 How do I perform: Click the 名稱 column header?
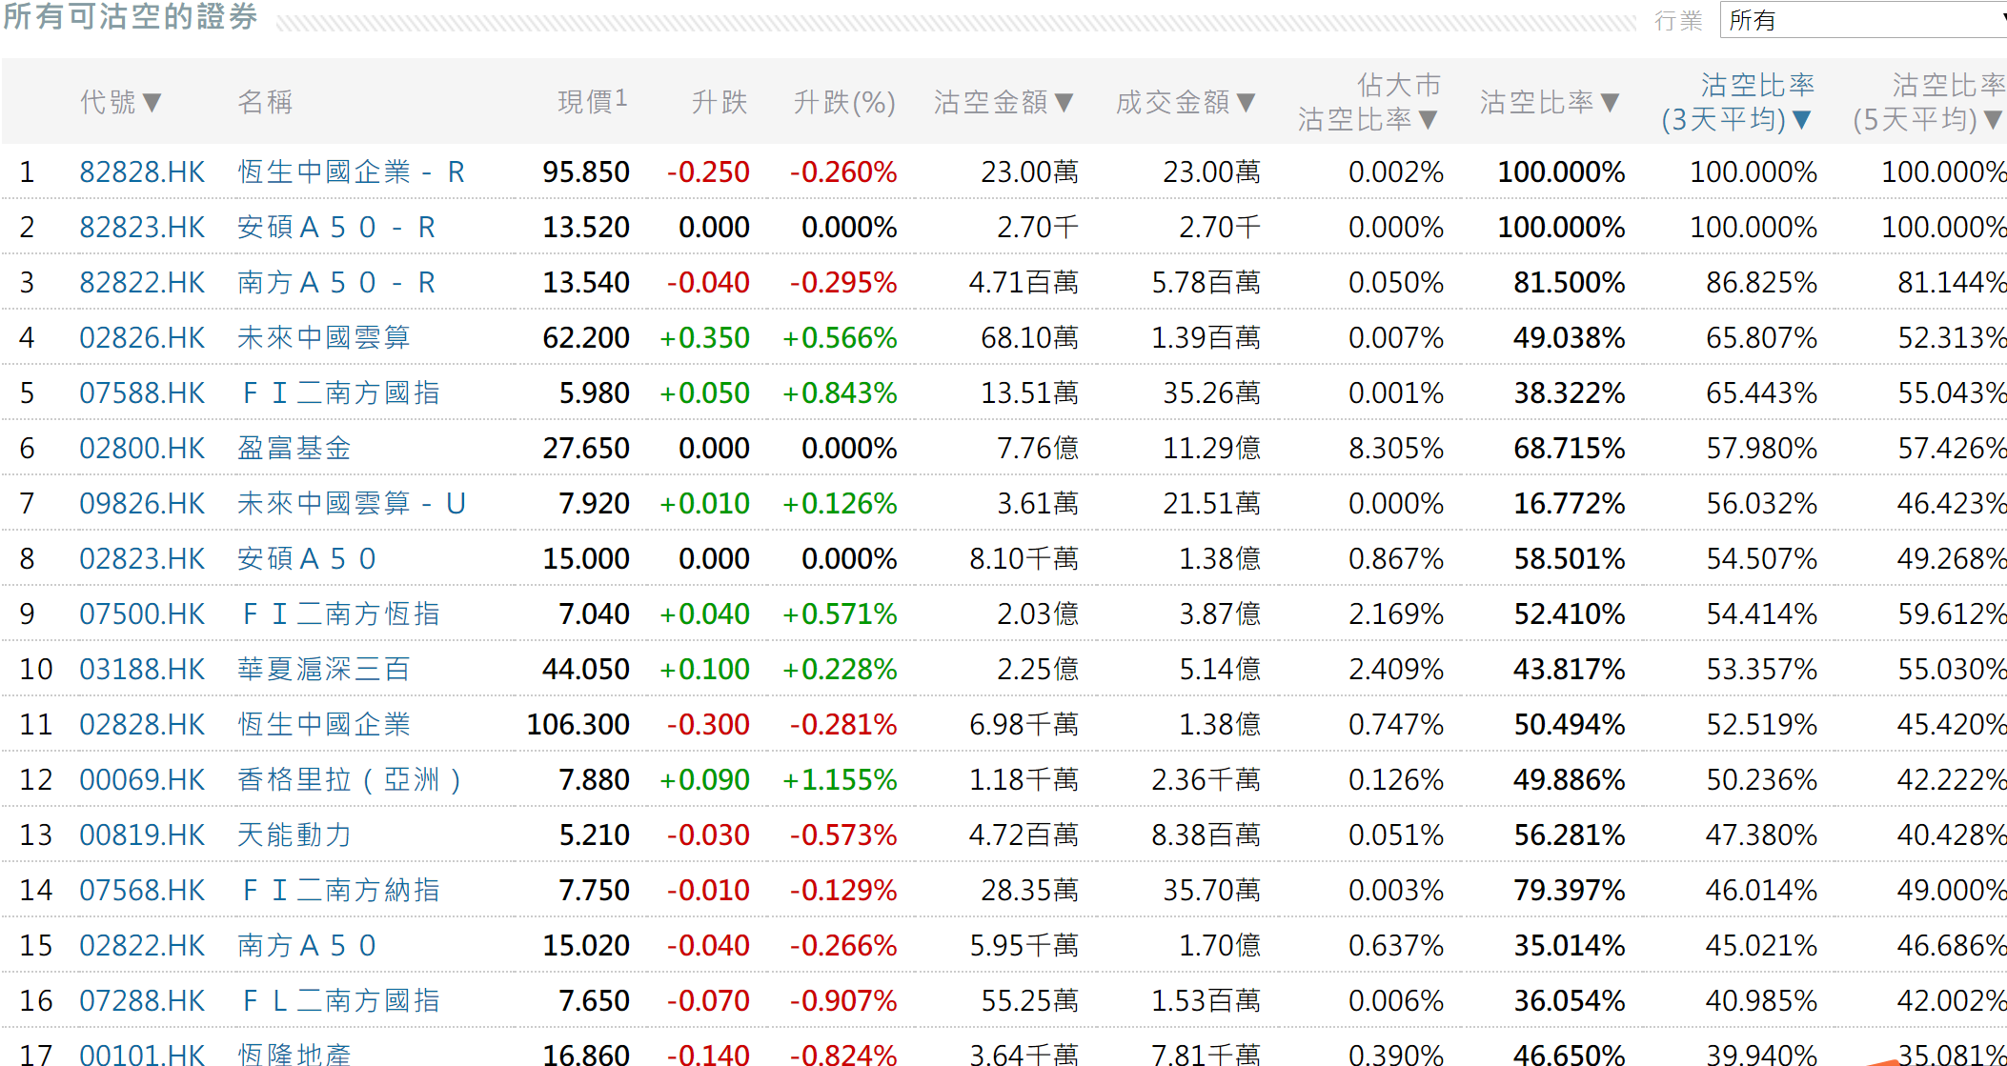[x=265, y=102]
